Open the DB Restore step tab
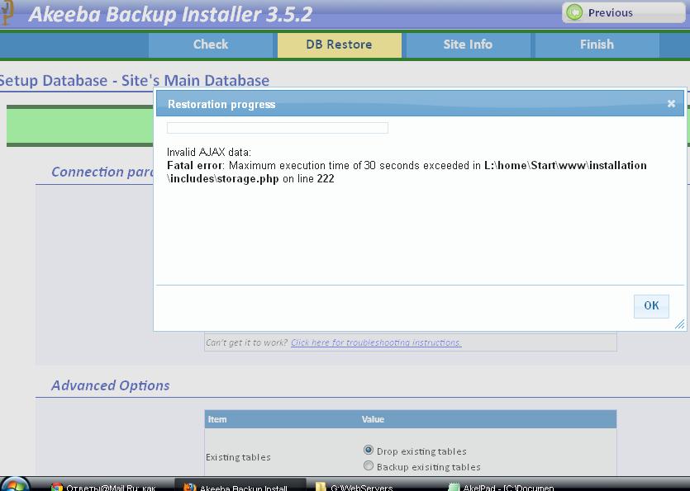 [x=340, y=45]
